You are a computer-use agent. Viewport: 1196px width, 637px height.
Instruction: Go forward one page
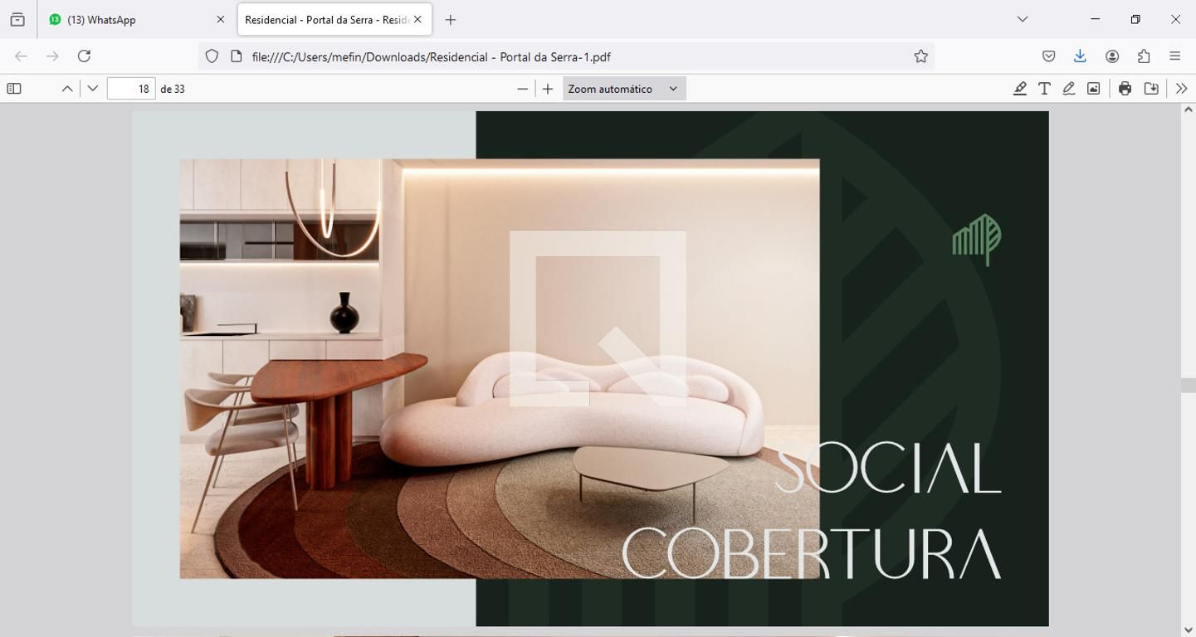coord(52,56)
